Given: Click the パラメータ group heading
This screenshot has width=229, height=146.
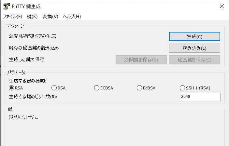Looking at the screenshot, I should (x=16, y=73).
